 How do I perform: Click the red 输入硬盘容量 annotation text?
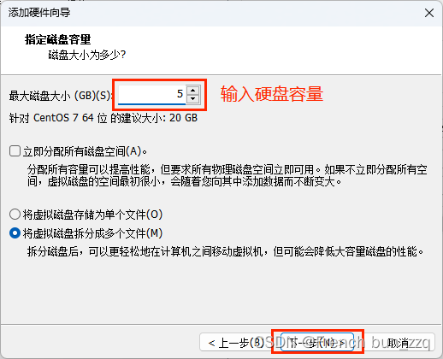[272, 94]
